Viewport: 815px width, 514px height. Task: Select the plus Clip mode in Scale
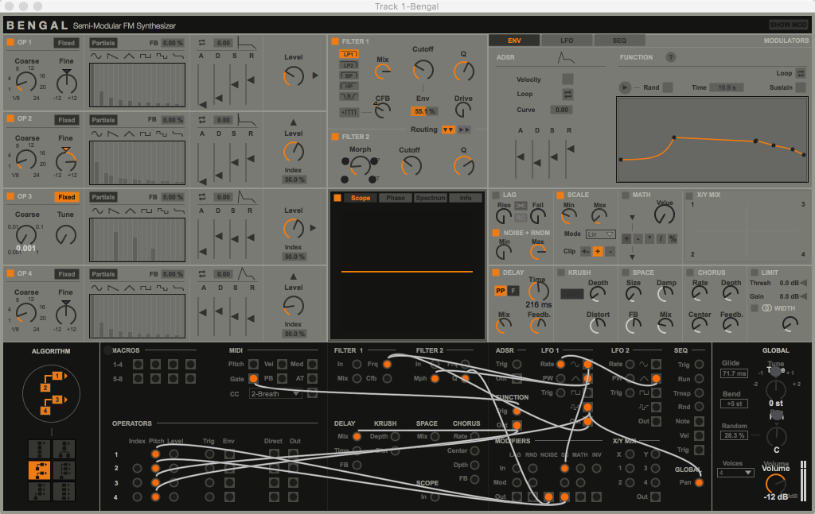(x=597, y=251)
